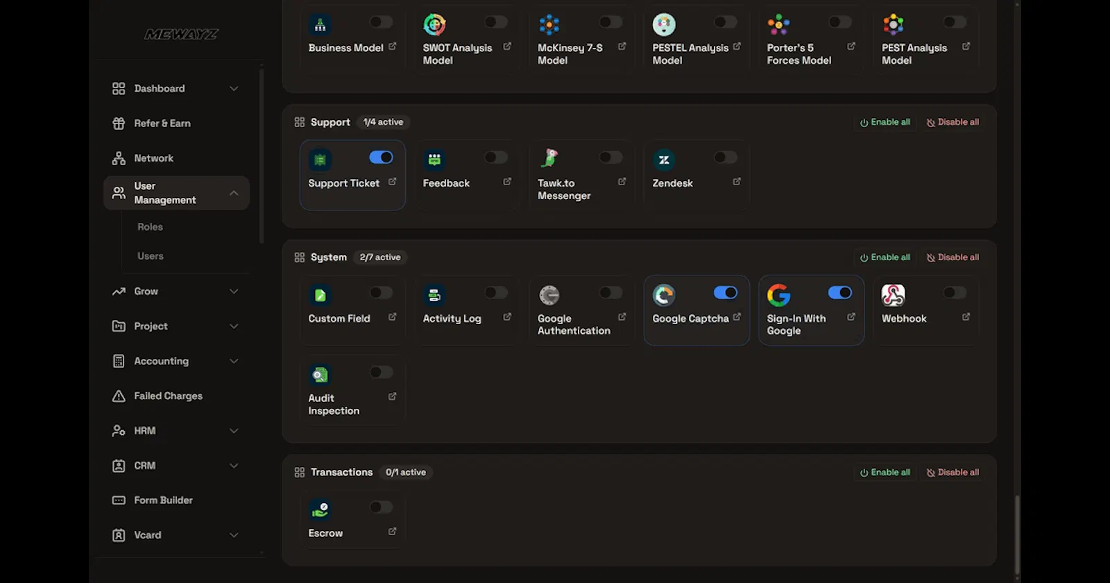
Task: Click the Custom Field app icon
Action: click(x=320, y=296)
